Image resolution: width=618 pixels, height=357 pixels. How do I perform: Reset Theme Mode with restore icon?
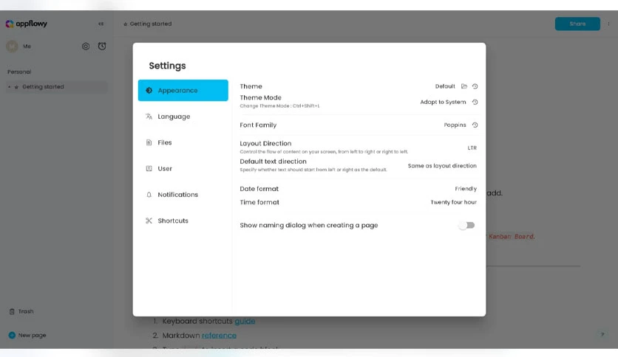click(x=475, y=102)
